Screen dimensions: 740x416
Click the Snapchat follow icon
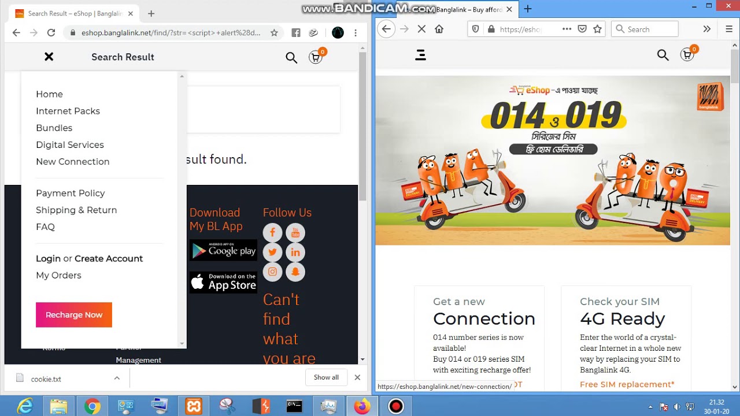pos(295,272)
